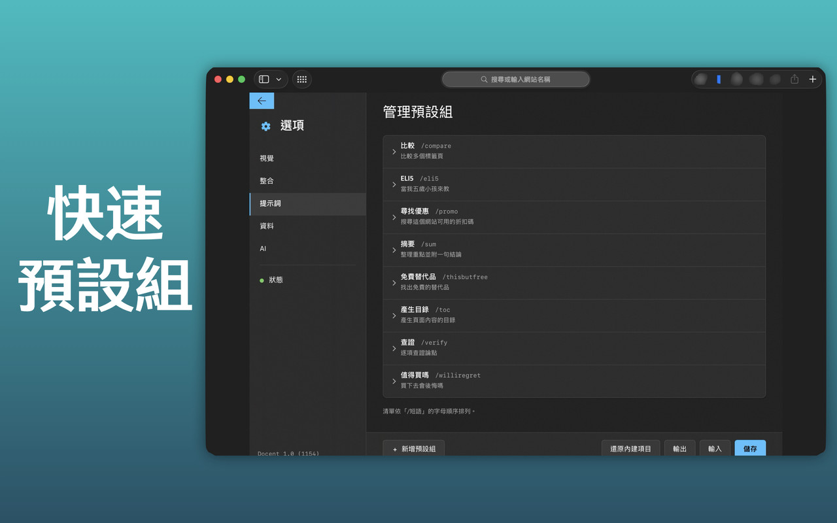Click the share icon in toolbar
This screenshot has height=523, width=837.
[794, 79]
